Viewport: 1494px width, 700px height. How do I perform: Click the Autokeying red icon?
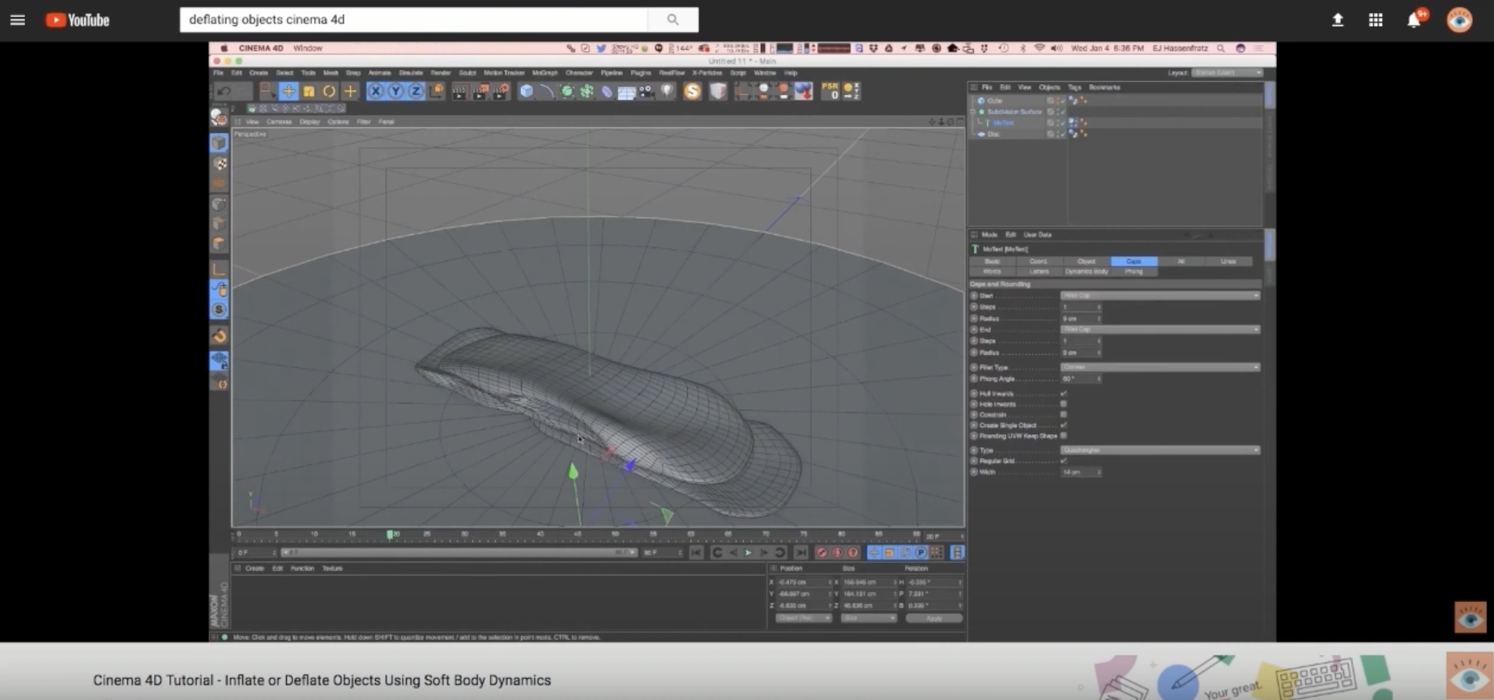click(837, 553)
